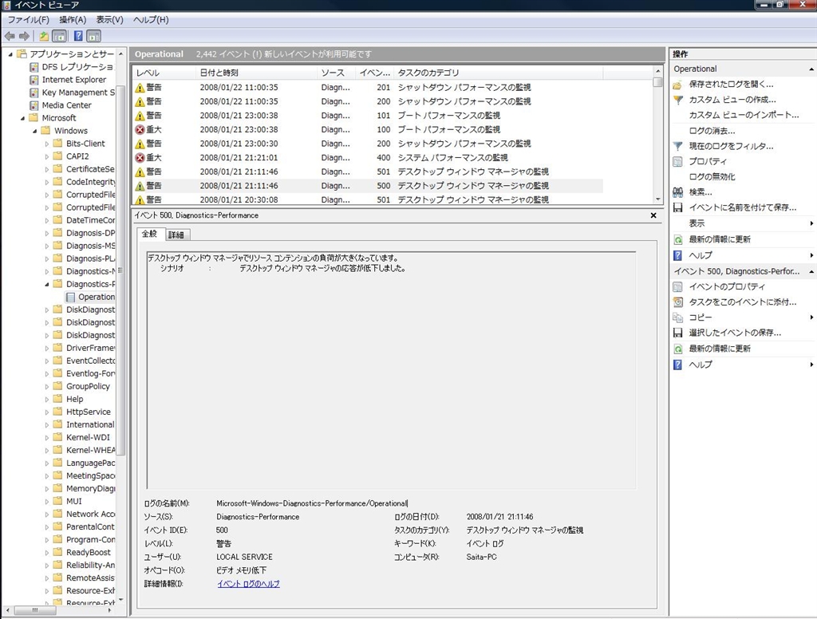Open the 表示(V) menu

point(109,19)
